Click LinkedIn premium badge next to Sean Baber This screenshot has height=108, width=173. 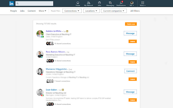coord(63,90)
